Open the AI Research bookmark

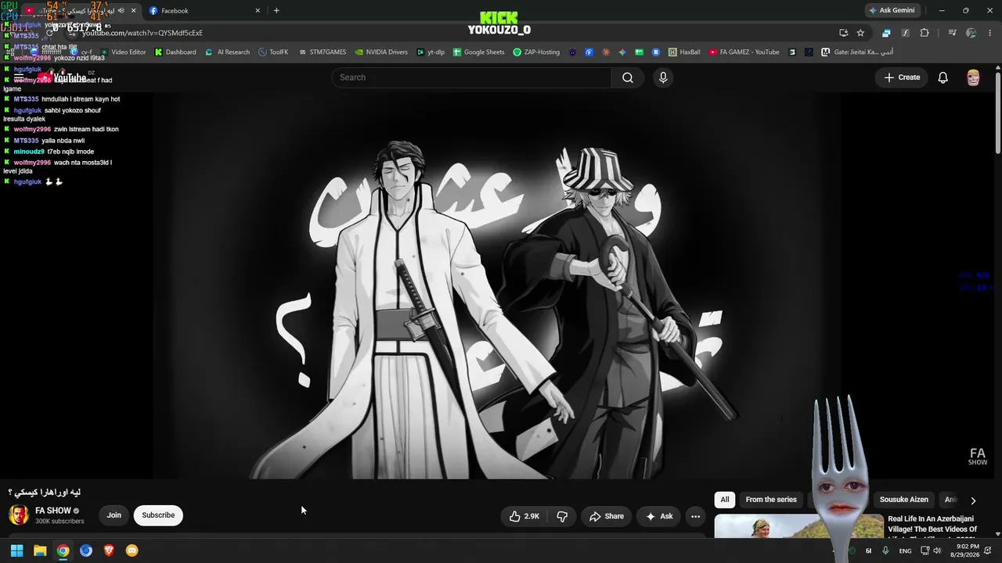coord(228,52)
